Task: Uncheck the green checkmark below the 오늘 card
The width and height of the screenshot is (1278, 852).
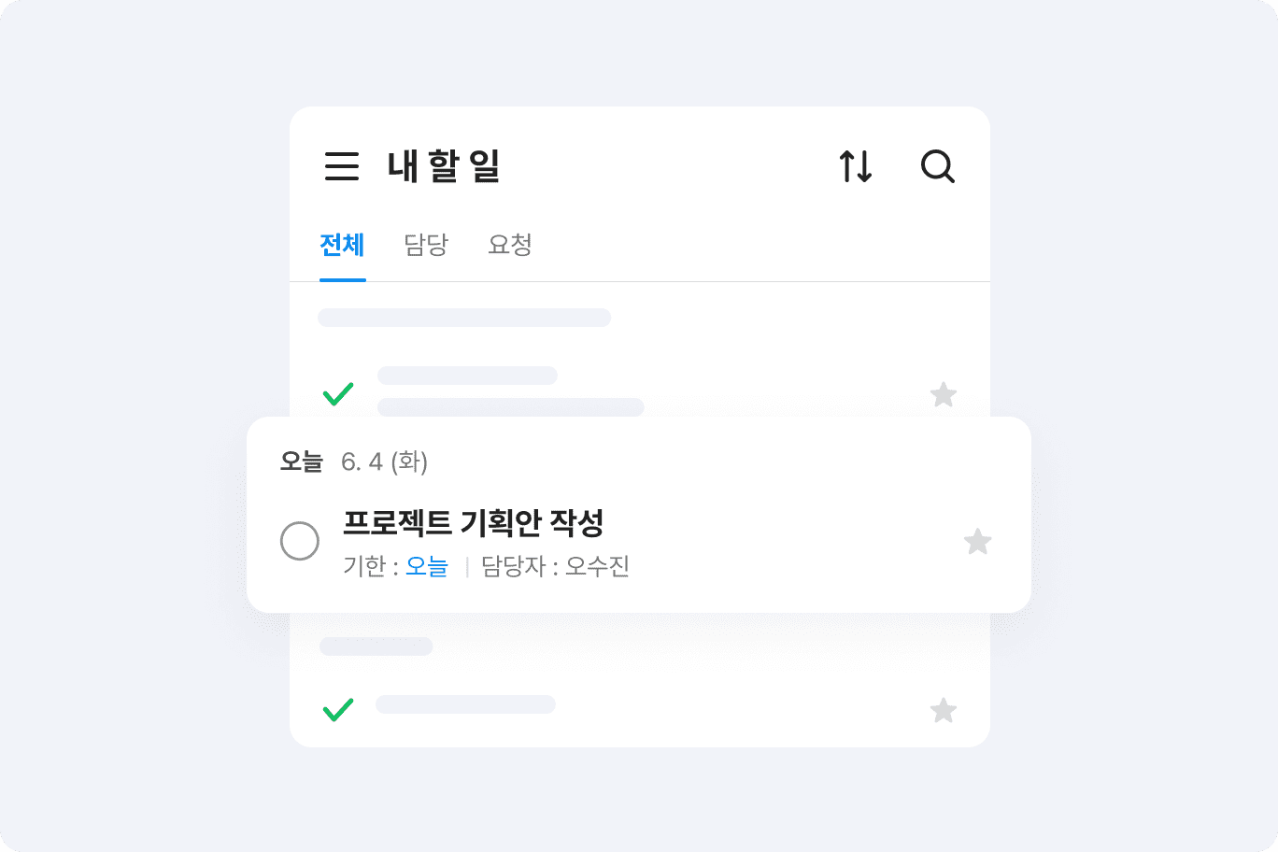Action: [x=338, y=710]
